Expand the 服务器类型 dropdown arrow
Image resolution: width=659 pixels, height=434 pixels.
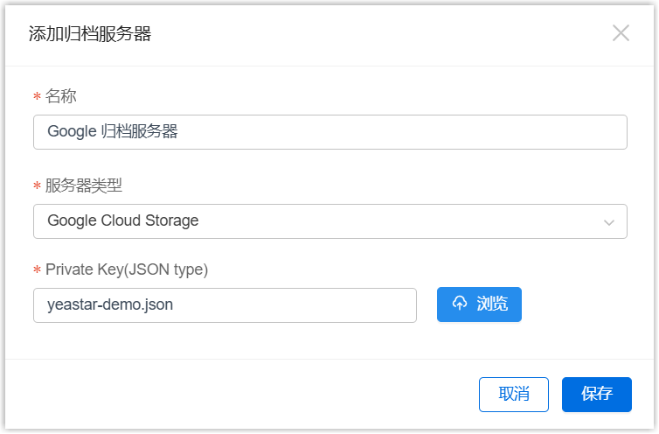pos(609,222)
